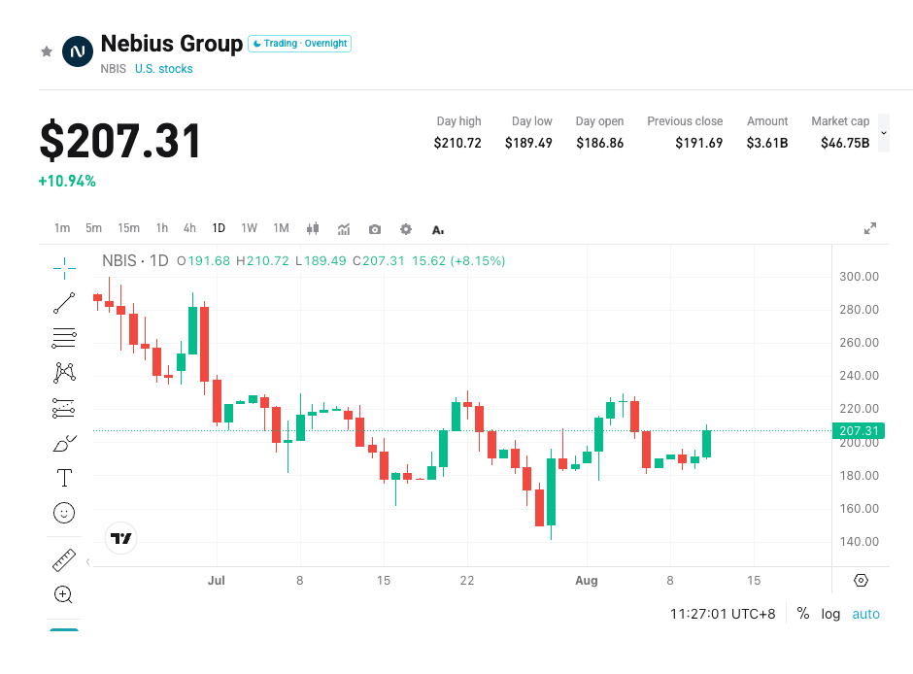This screenshot has height=674, width=913.
Task: Click the text size A icon
Action: coord(438,230)
